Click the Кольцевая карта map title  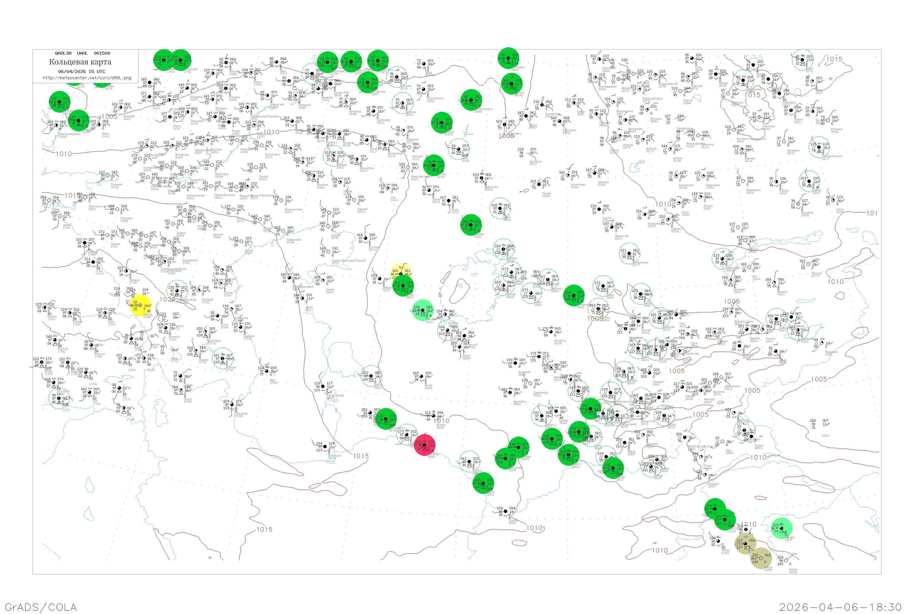click(80, 62)
